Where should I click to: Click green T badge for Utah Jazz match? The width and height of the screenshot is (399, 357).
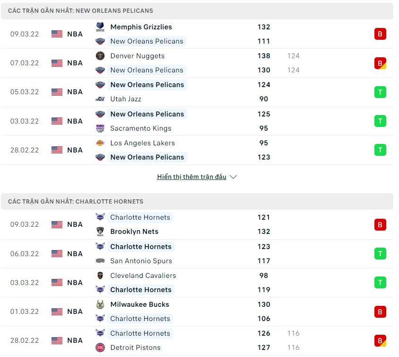pos(380,92)
